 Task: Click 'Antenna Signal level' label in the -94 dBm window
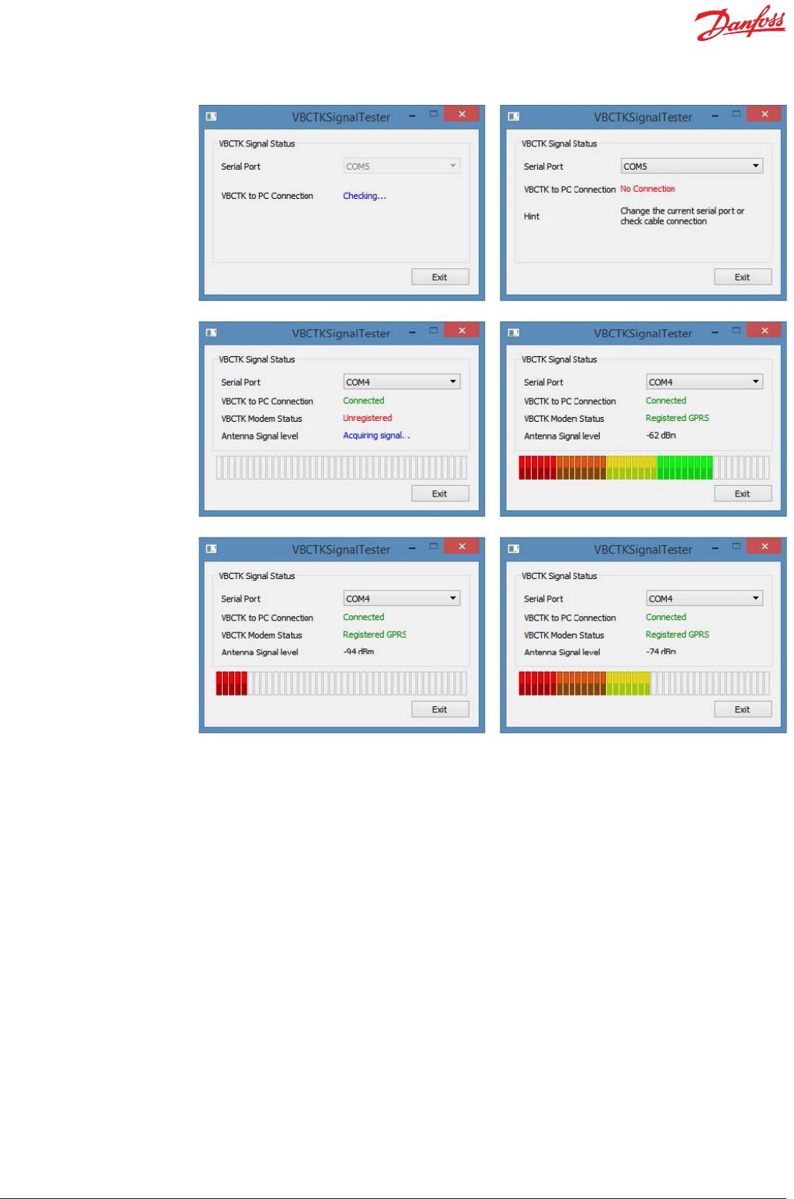(260, 652)
